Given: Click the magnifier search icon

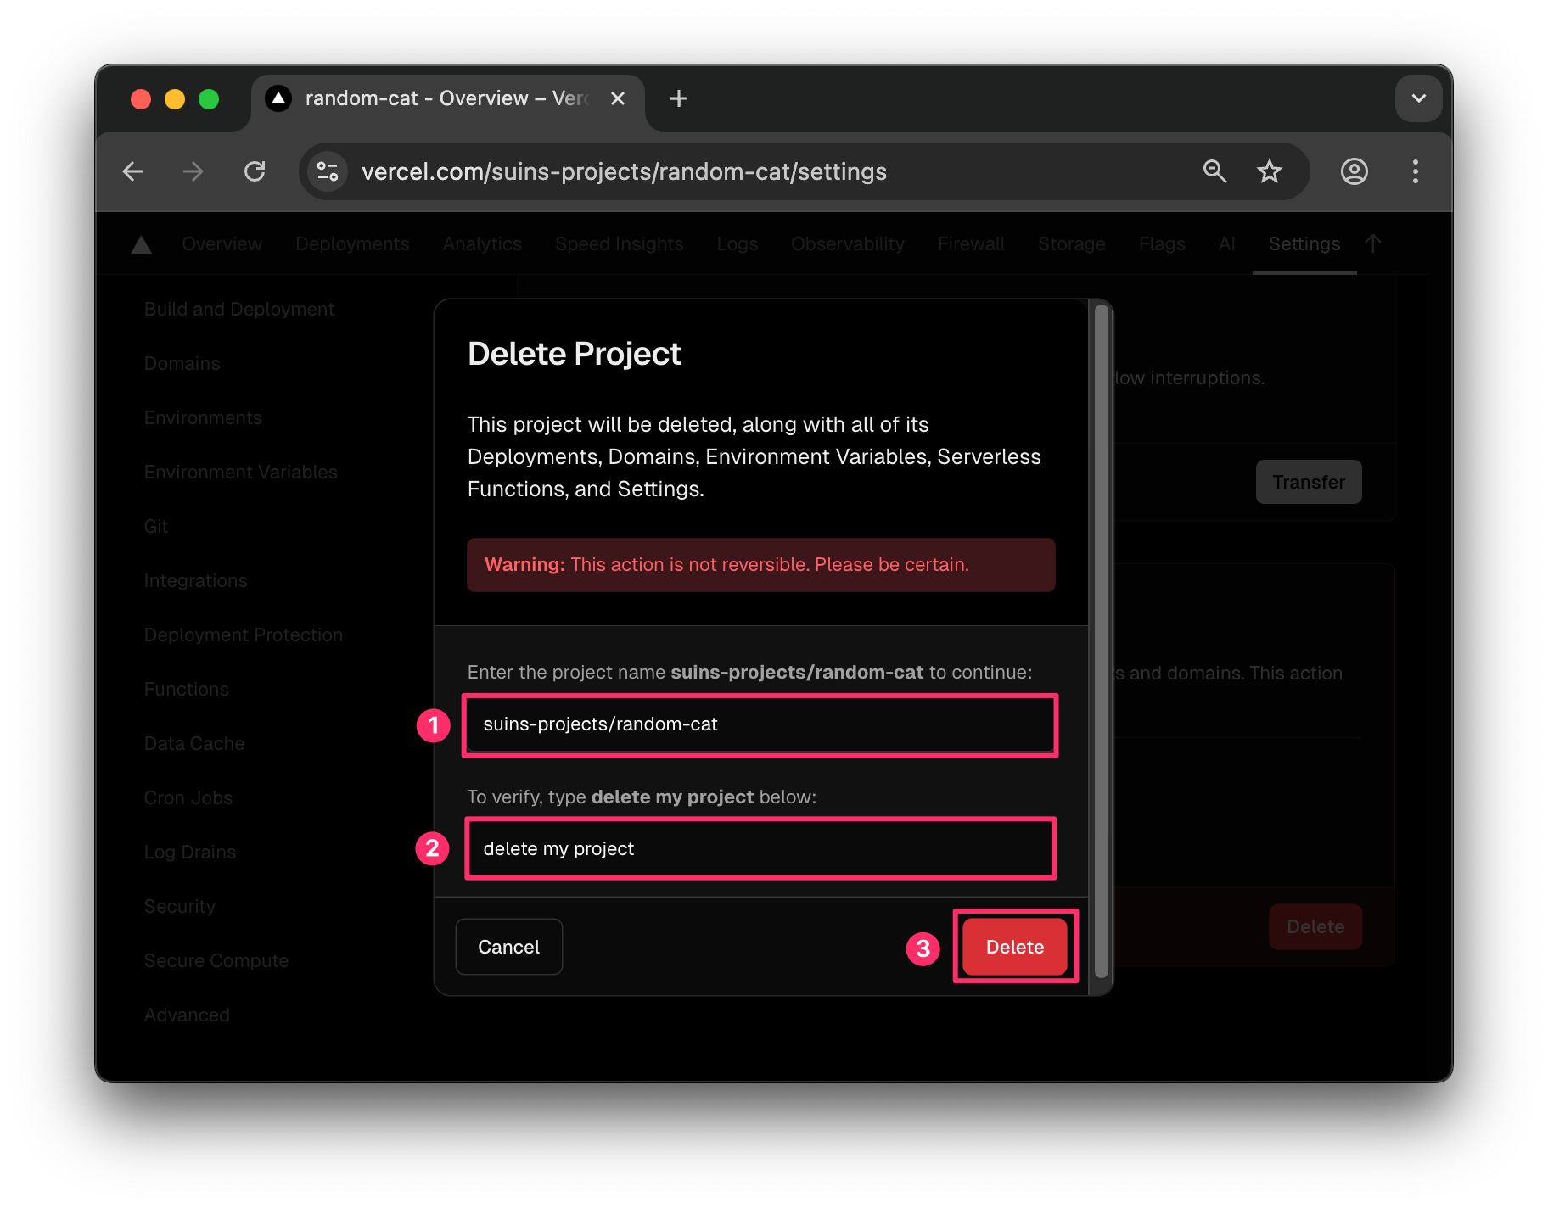Looking at the screenshot, I should pos(1215,171).
